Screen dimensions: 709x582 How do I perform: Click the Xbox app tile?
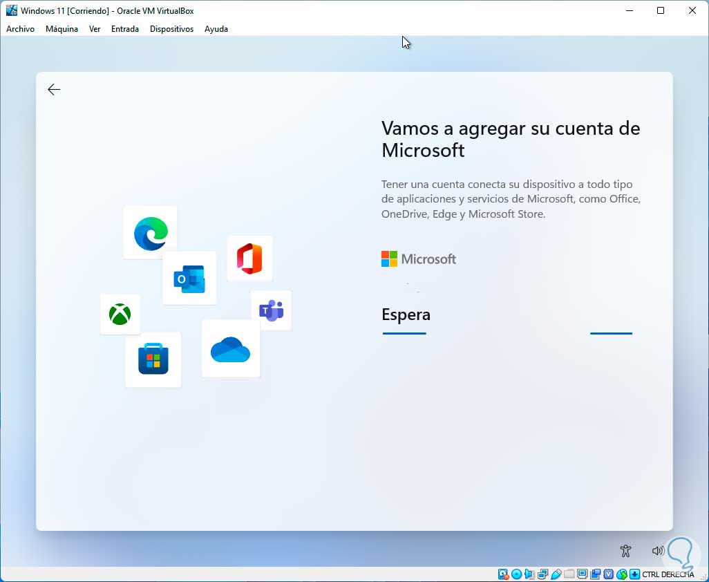120,315
